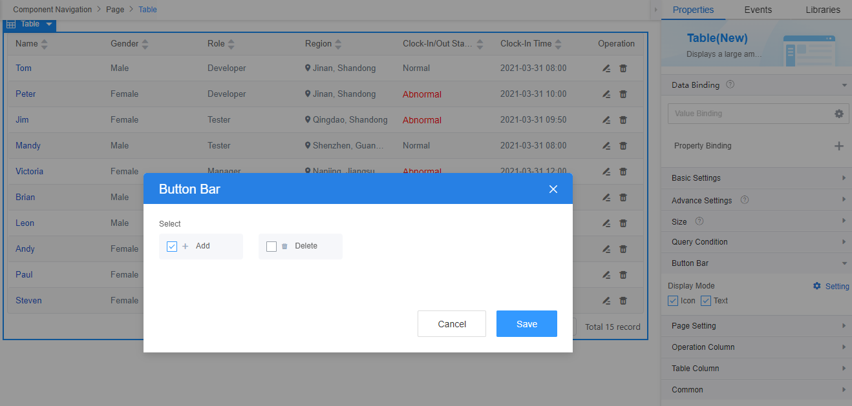Edit the row for Peter
The width and height of the screenshot is (852, 406).
click(606, 94)
